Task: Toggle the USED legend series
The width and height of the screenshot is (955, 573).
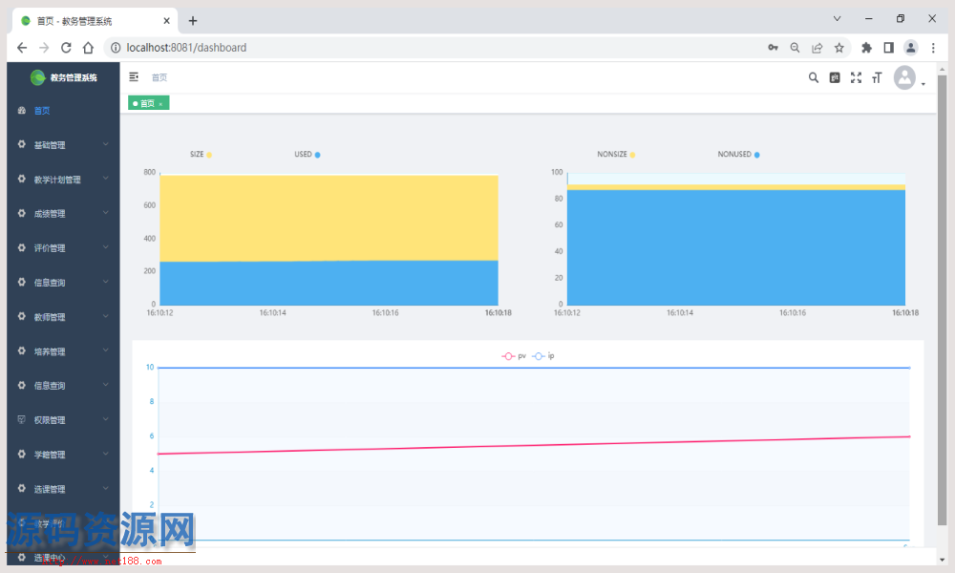Action: 308,155
